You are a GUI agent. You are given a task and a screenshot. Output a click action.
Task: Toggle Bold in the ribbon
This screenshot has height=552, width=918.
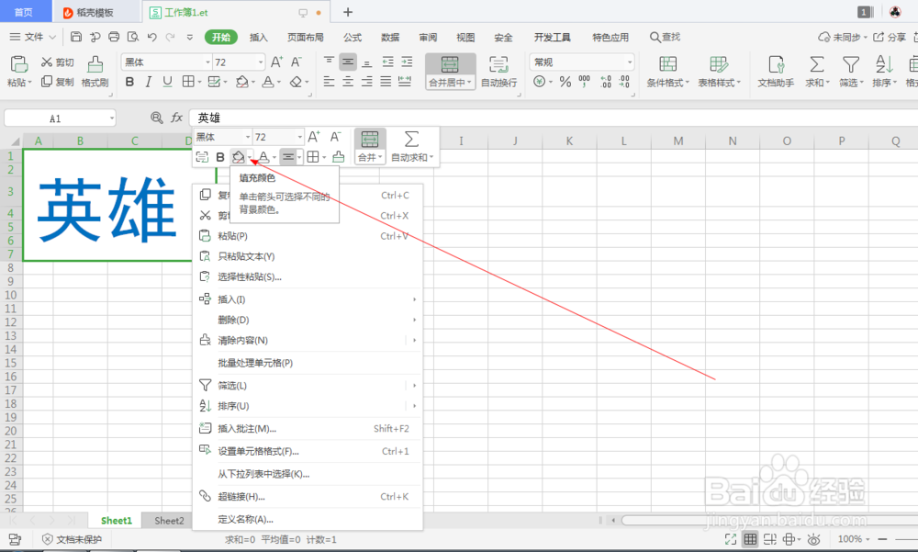click(130, 82)
